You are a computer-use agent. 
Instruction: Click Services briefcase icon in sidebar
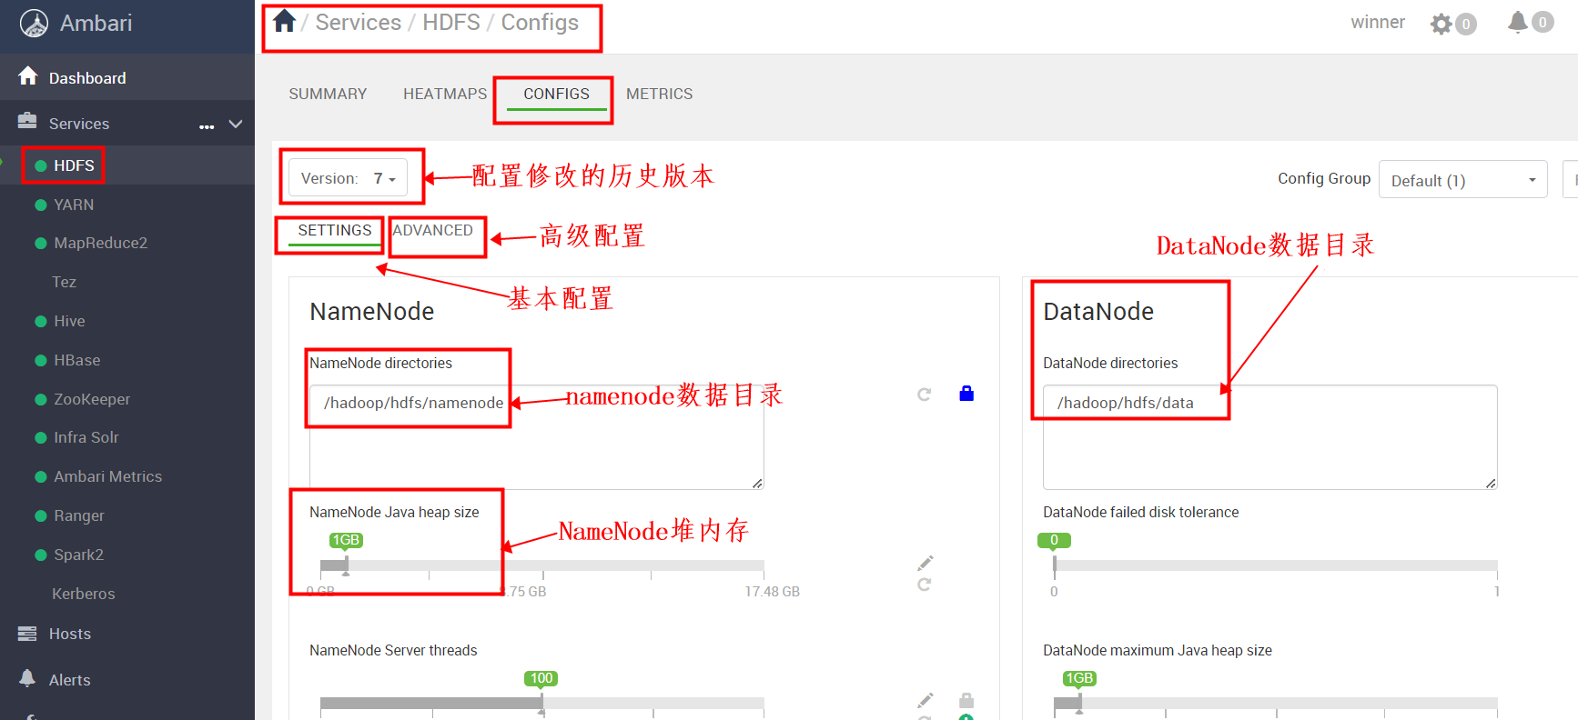pos(27,121)
